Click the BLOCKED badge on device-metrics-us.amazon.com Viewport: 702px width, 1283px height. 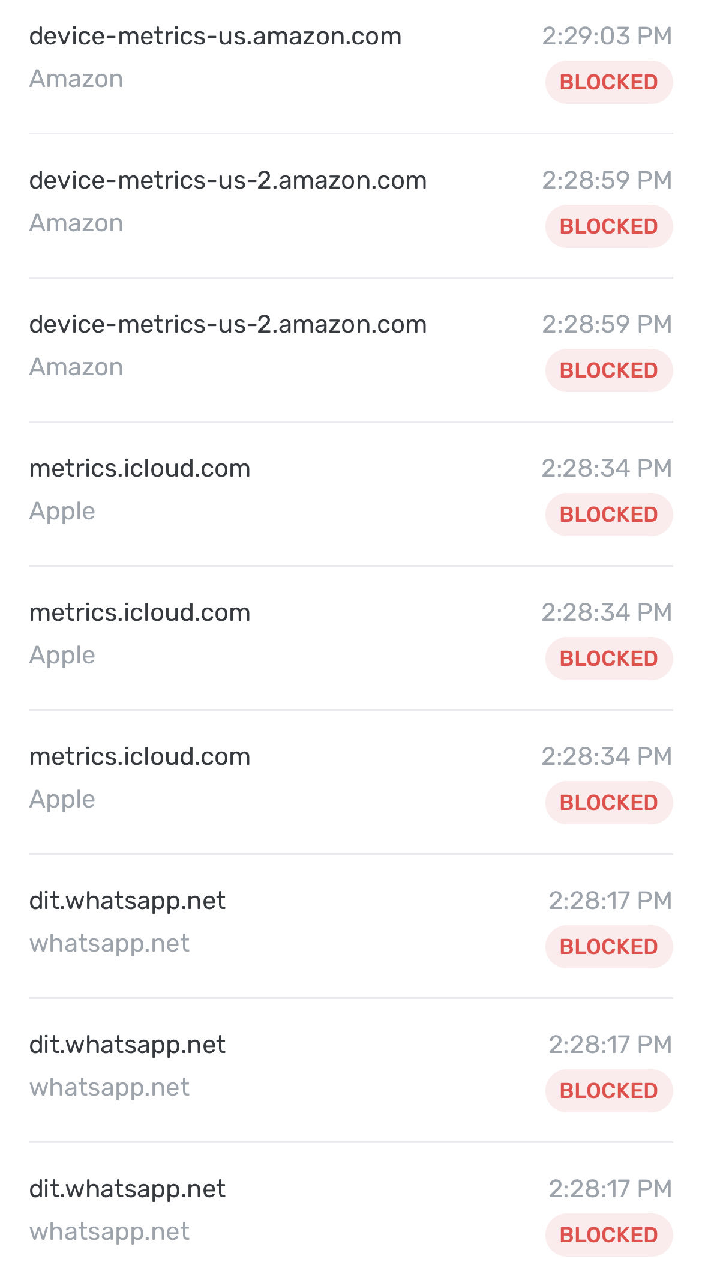point(608,82)
